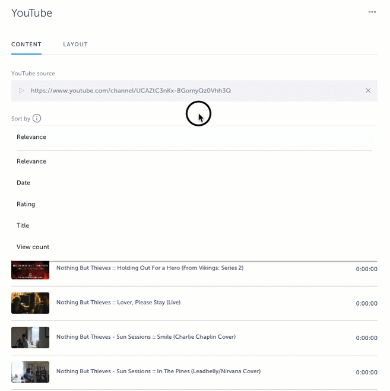The width and height of the screenshot is (390, 391).
Task: Select the CONTENT tab
Action: pos(27,44)
